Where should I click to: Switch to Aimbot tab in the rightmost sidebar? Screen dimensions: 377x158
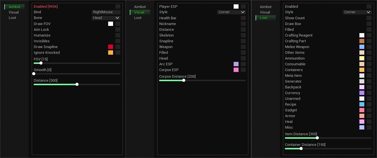pyautogui.click(x=265, y=7)
